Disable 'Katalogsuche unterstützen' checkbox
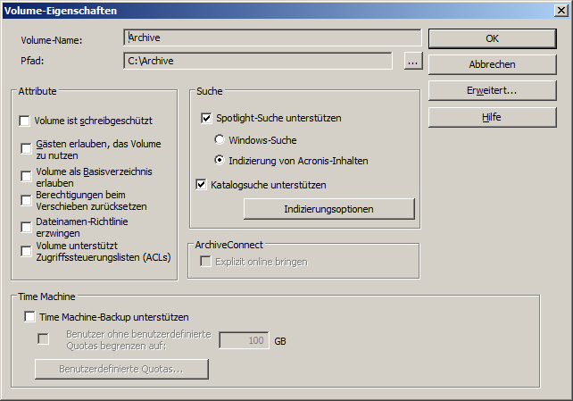573x401 pixels. click(201, 185)
